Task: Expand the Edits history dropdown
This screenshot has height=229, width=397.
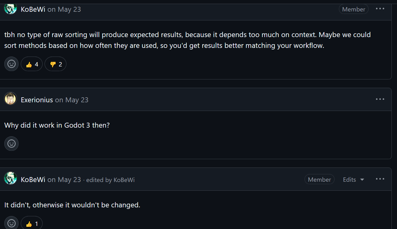Action: point(353,180)
